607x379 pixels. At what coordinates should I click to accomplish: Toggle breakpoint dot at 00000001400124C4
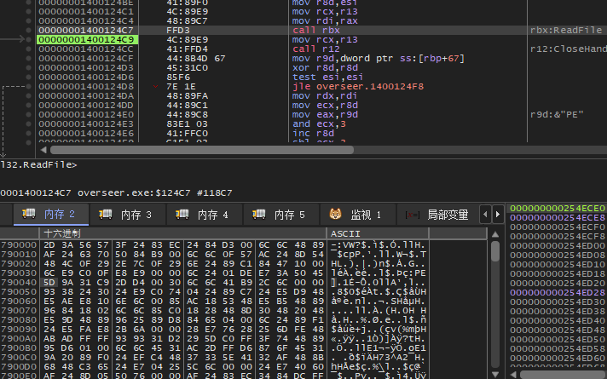(28, 20)
